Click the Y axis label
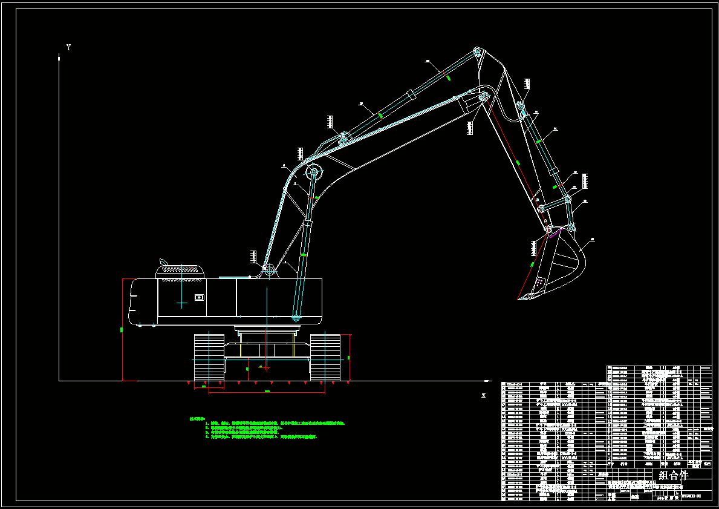The width and height of the screenshot is (719, 509). pos(69,47)
